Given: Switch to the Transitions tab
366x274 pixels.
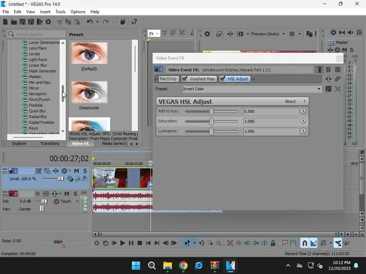Looking at the screenshot, I should click(x=50, y=143).
